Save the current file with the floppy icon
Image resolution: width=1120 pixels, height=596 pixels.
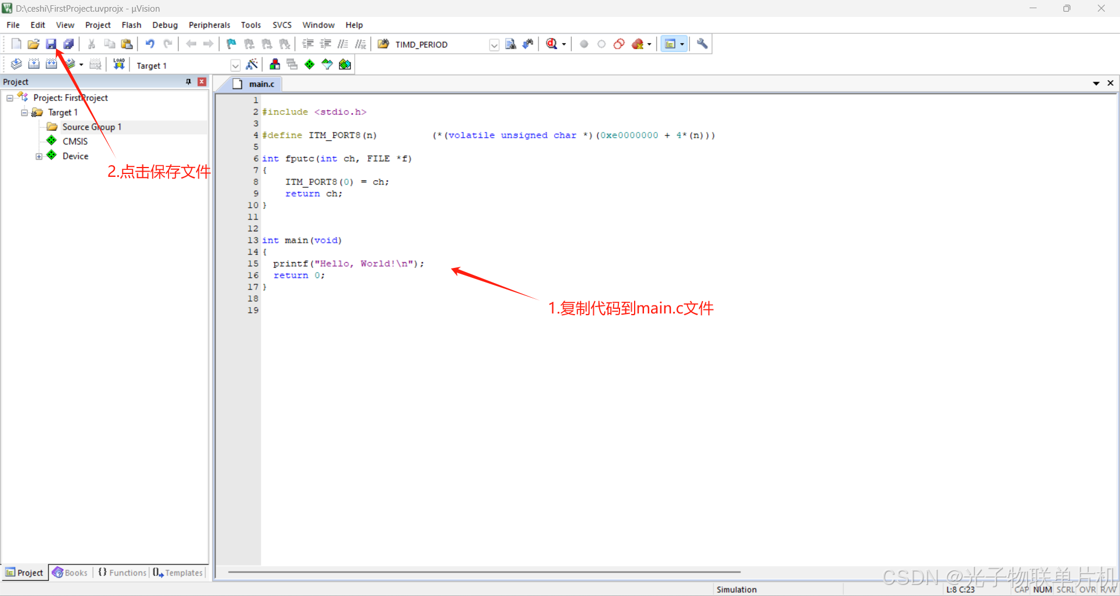[x=51, y=44]
